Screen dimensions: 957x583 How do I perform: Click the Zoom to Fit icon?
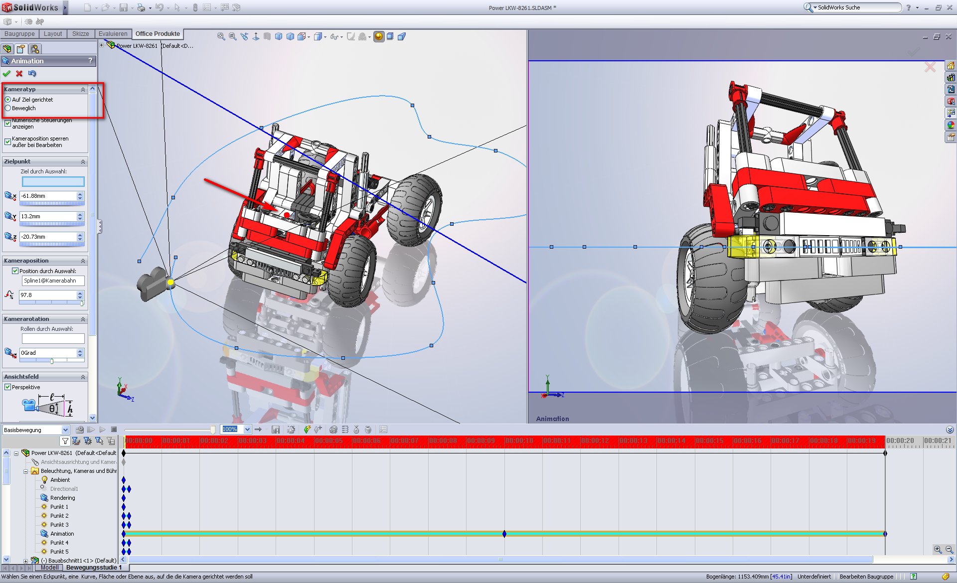221,36
